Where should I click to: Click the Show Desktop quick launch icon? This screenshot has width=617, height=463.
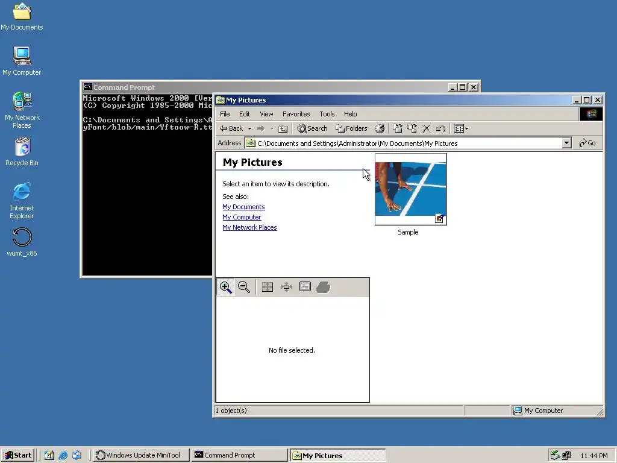click(49, 455)
